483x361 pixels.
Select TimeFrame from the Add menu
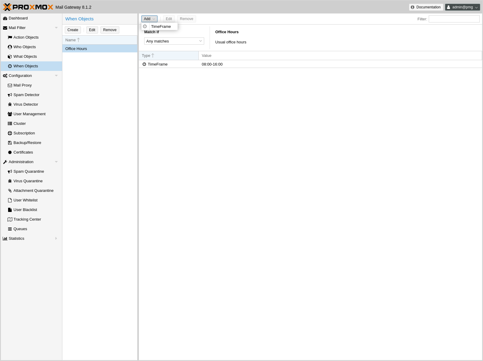[x=161, y=27]
